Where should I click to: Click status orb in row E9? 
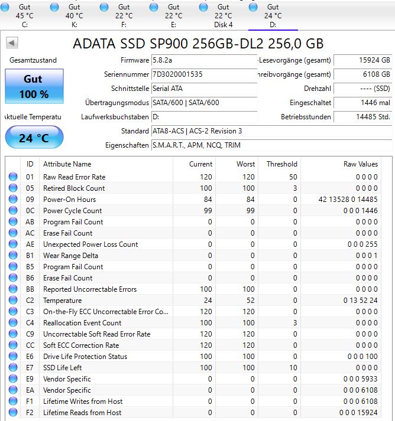pyautogui.click(x=13, y=379)
